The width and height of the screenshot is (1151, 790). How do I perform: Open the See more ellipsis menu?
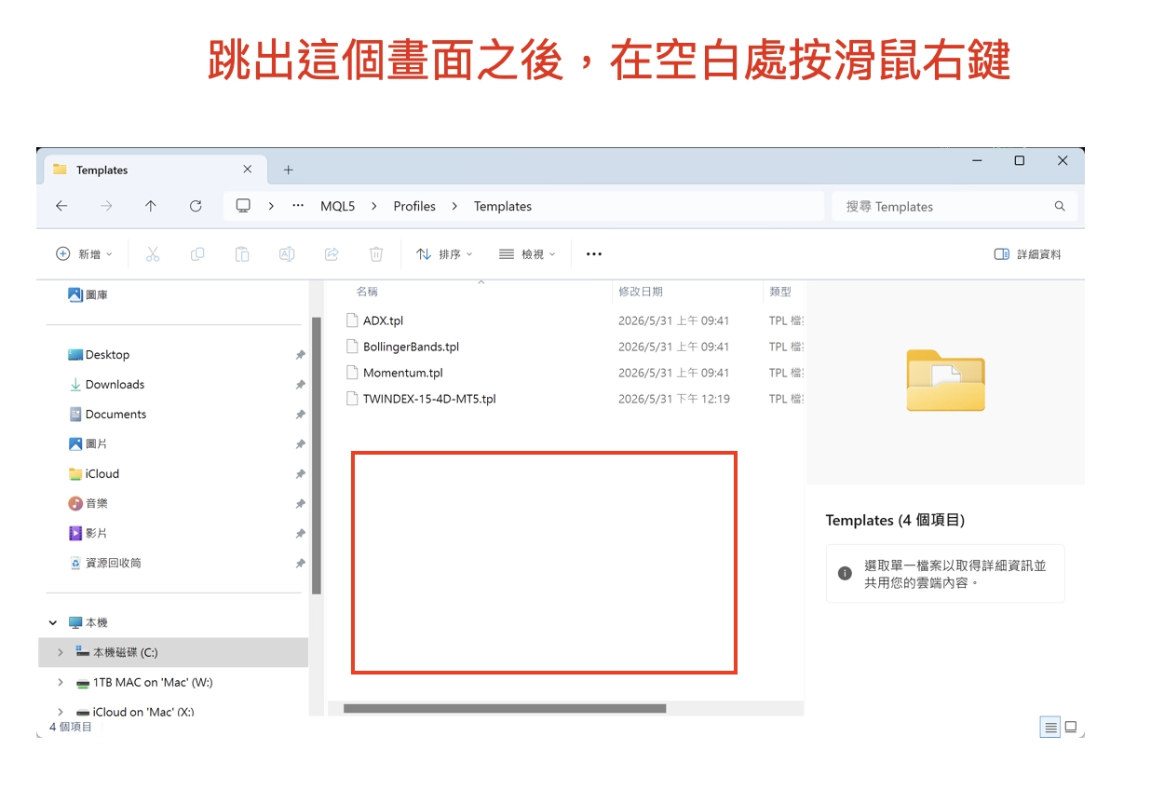pos(594,253)
